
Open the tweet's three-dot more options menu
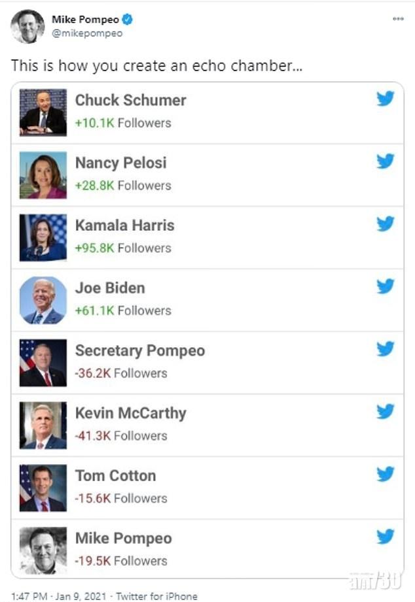[x=398, y=20]
